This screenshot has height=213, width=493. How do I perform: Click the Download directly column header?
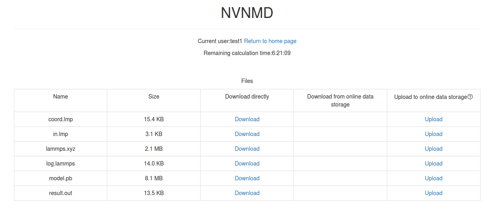tap(247, 97)
